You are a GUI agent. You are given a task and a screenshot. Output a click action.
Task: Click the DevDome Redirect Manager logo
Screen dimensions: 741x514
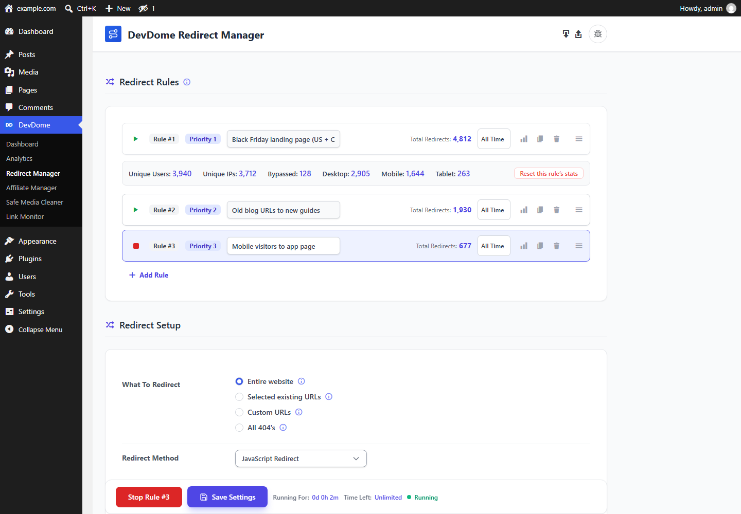click(x=113, y=34)
